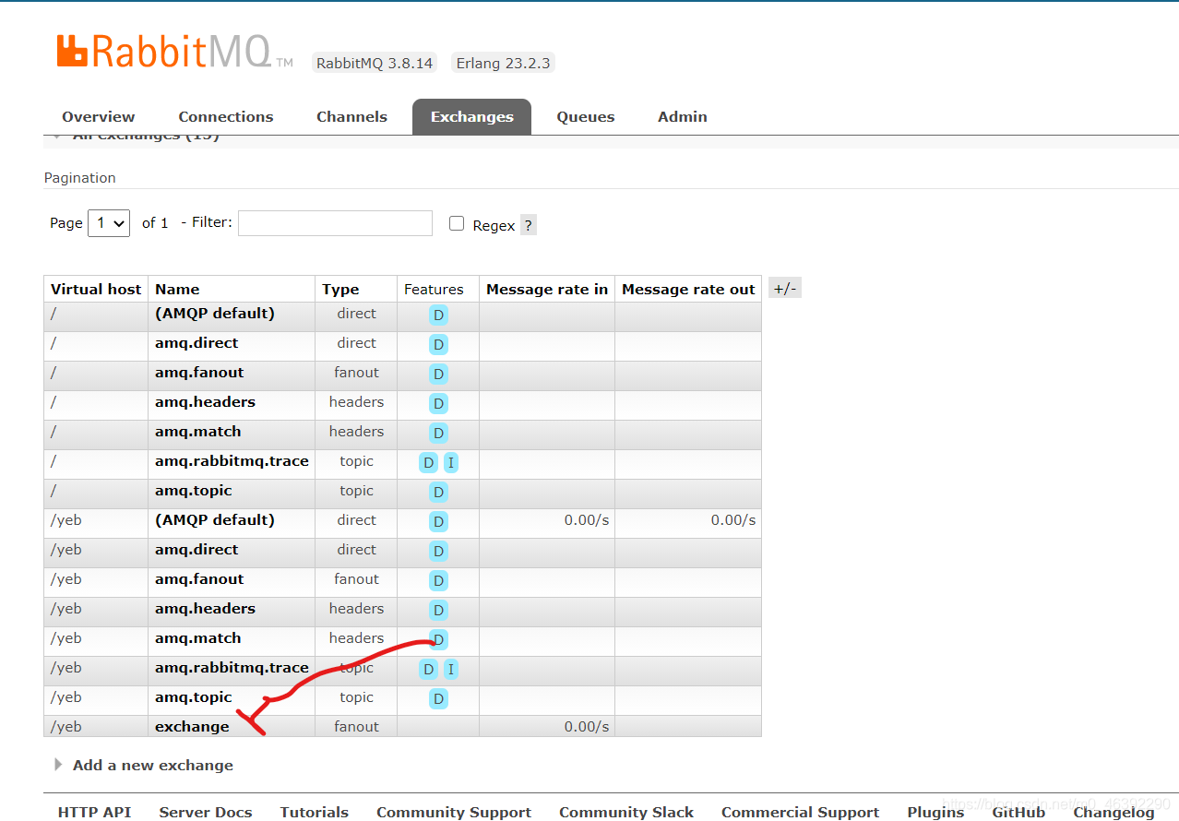The width and height of the screenshot is (1179, 821).
Task: Sort by Message rate out column
Action: point(688,289)
